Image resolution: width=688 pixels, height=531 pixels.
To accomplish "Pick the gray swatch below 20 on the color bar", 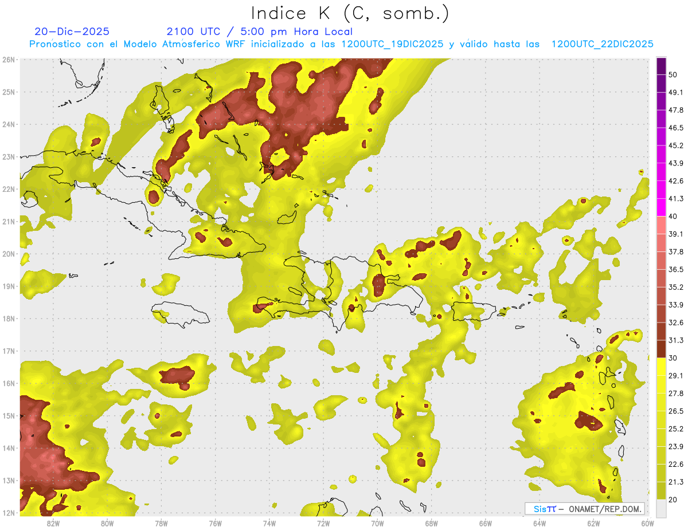I will [661, 509].
